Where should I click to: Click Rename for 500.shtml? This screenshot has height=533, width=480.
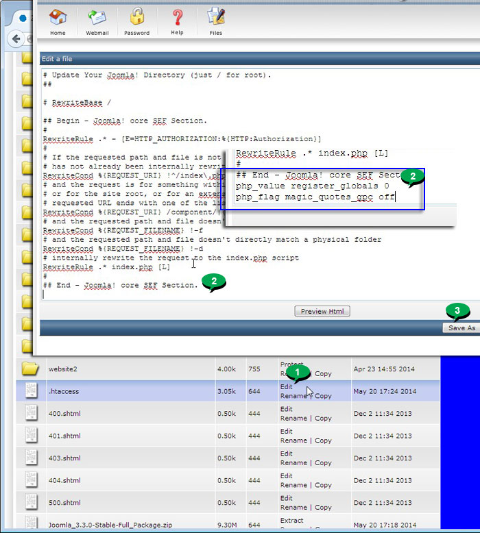click(293, 507)
